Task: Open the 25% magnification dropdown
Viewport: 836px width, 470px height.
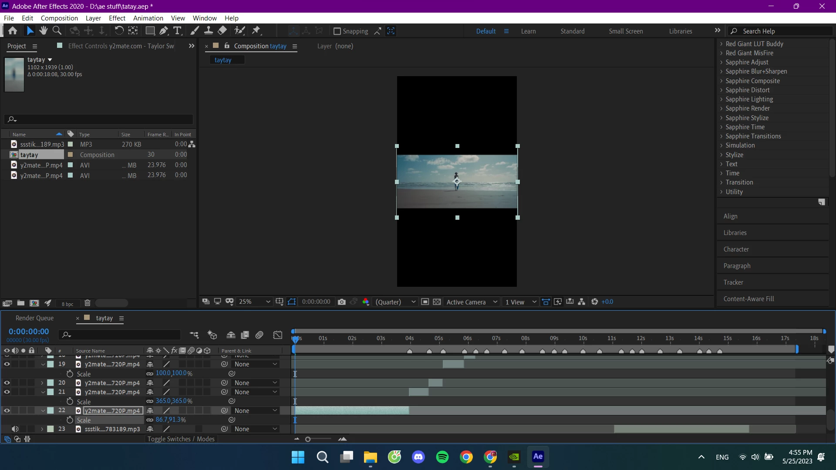Action: coord(254,302)
